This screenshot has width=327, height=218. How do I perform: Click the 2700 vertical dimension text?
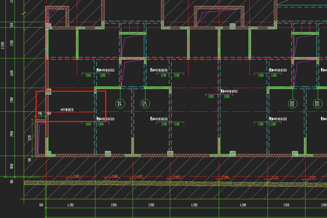click(12, 45)
